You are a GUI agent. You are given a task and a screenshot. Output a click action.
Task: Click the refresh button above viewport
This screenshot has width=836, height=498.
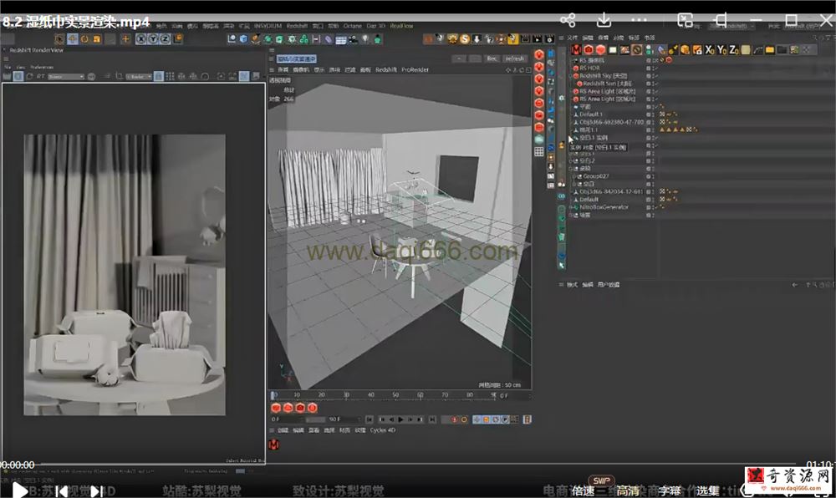(x=514, y=58)
